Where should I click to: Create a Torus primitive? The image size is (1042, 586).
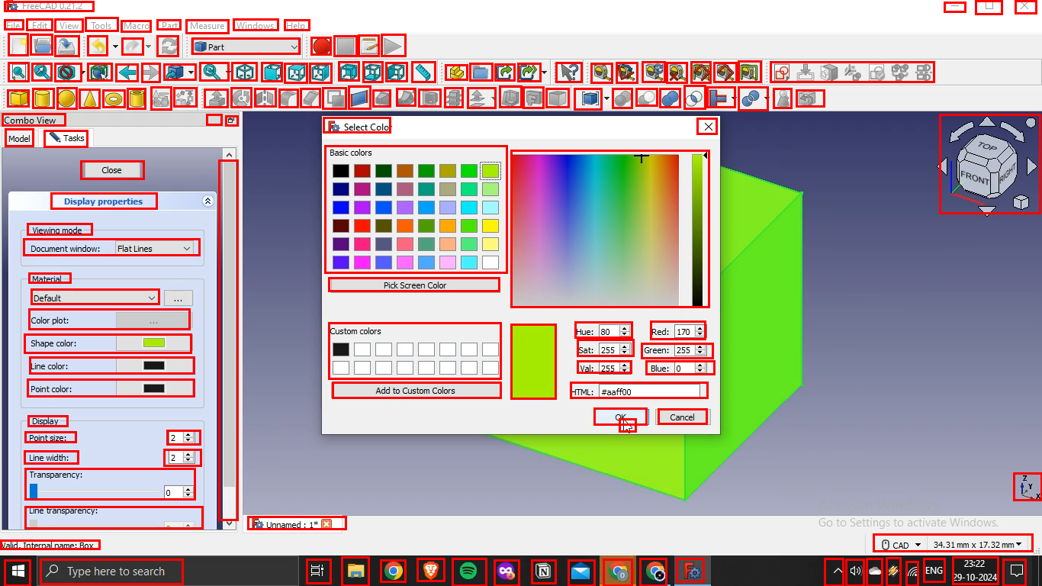[x=114, y=98]
